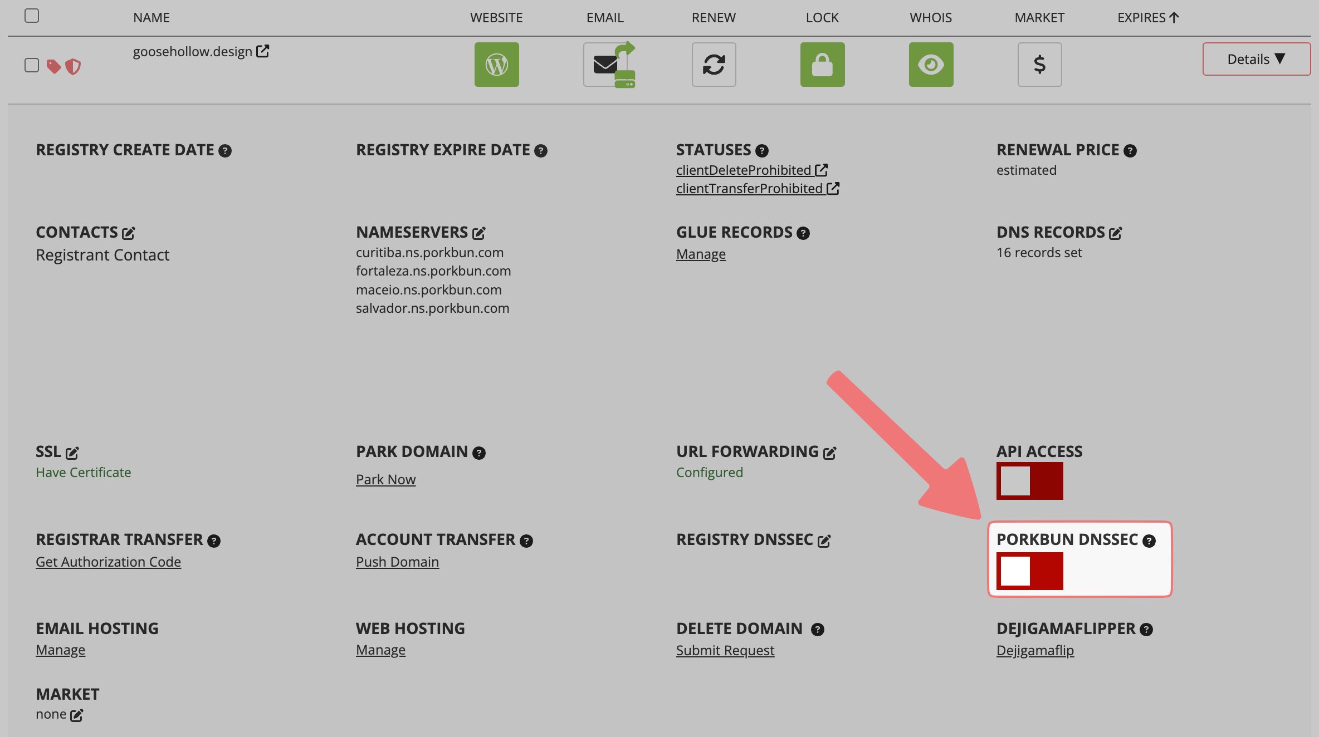The image size is (1319, 737).
Task: Click help icon beside Glue Records
Action: tap(803, 233)
